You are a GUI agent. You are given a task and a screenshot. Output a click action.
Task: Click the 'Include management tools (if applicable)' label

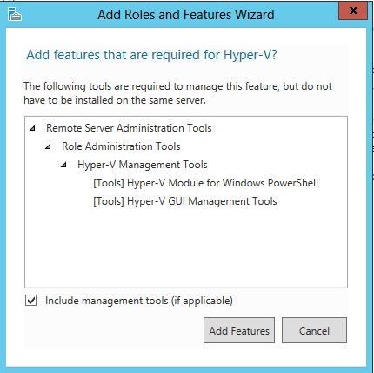[x=139, y=301]
